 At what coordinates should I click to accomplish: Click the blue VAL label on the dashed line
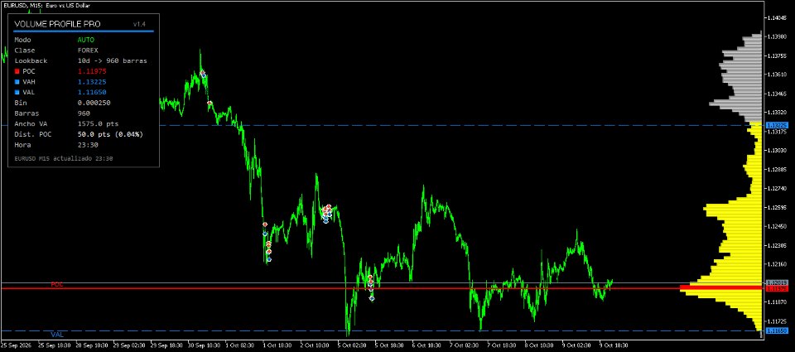click(57, 335)
